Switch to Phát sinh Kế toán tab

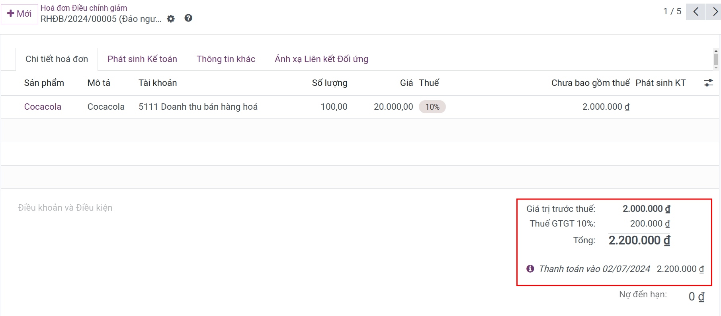coord(142,59)
